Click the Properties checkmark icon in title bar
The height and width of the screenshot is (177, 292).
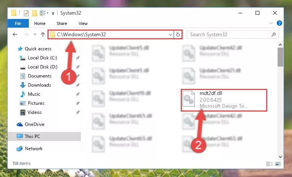point(26,13)
